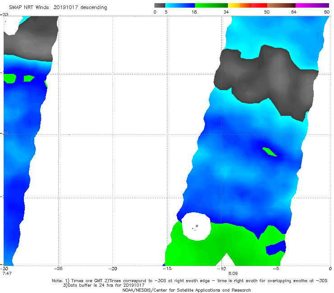Click the longitude label "-10"
334x293 pixels.
(221, 269)
